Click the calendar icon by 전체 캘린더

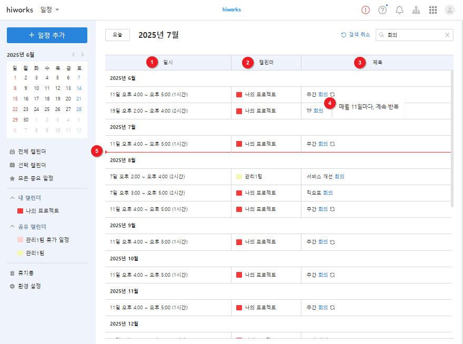[x=12, y=152]
